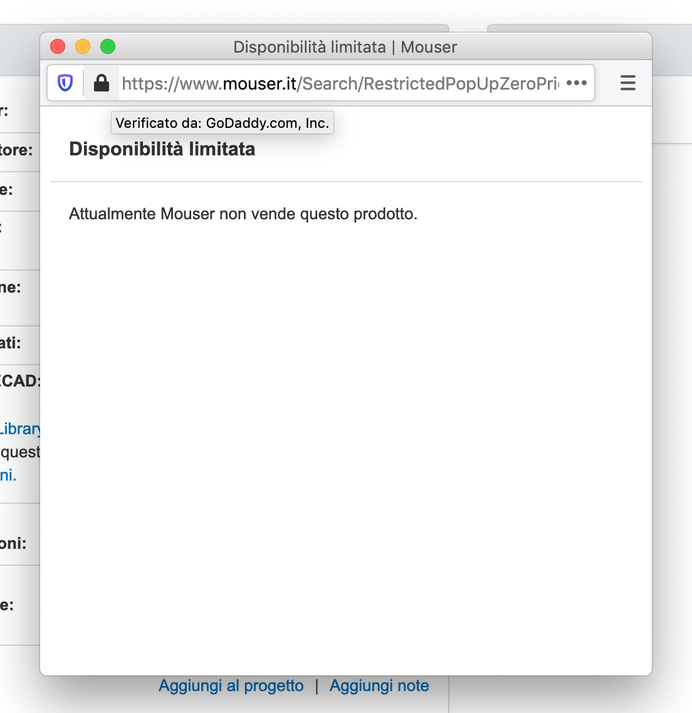Click the 'Aggiungi note' link
Image resolution: width=692 pixels, height=713 pixels.
(x=379, y=685)
